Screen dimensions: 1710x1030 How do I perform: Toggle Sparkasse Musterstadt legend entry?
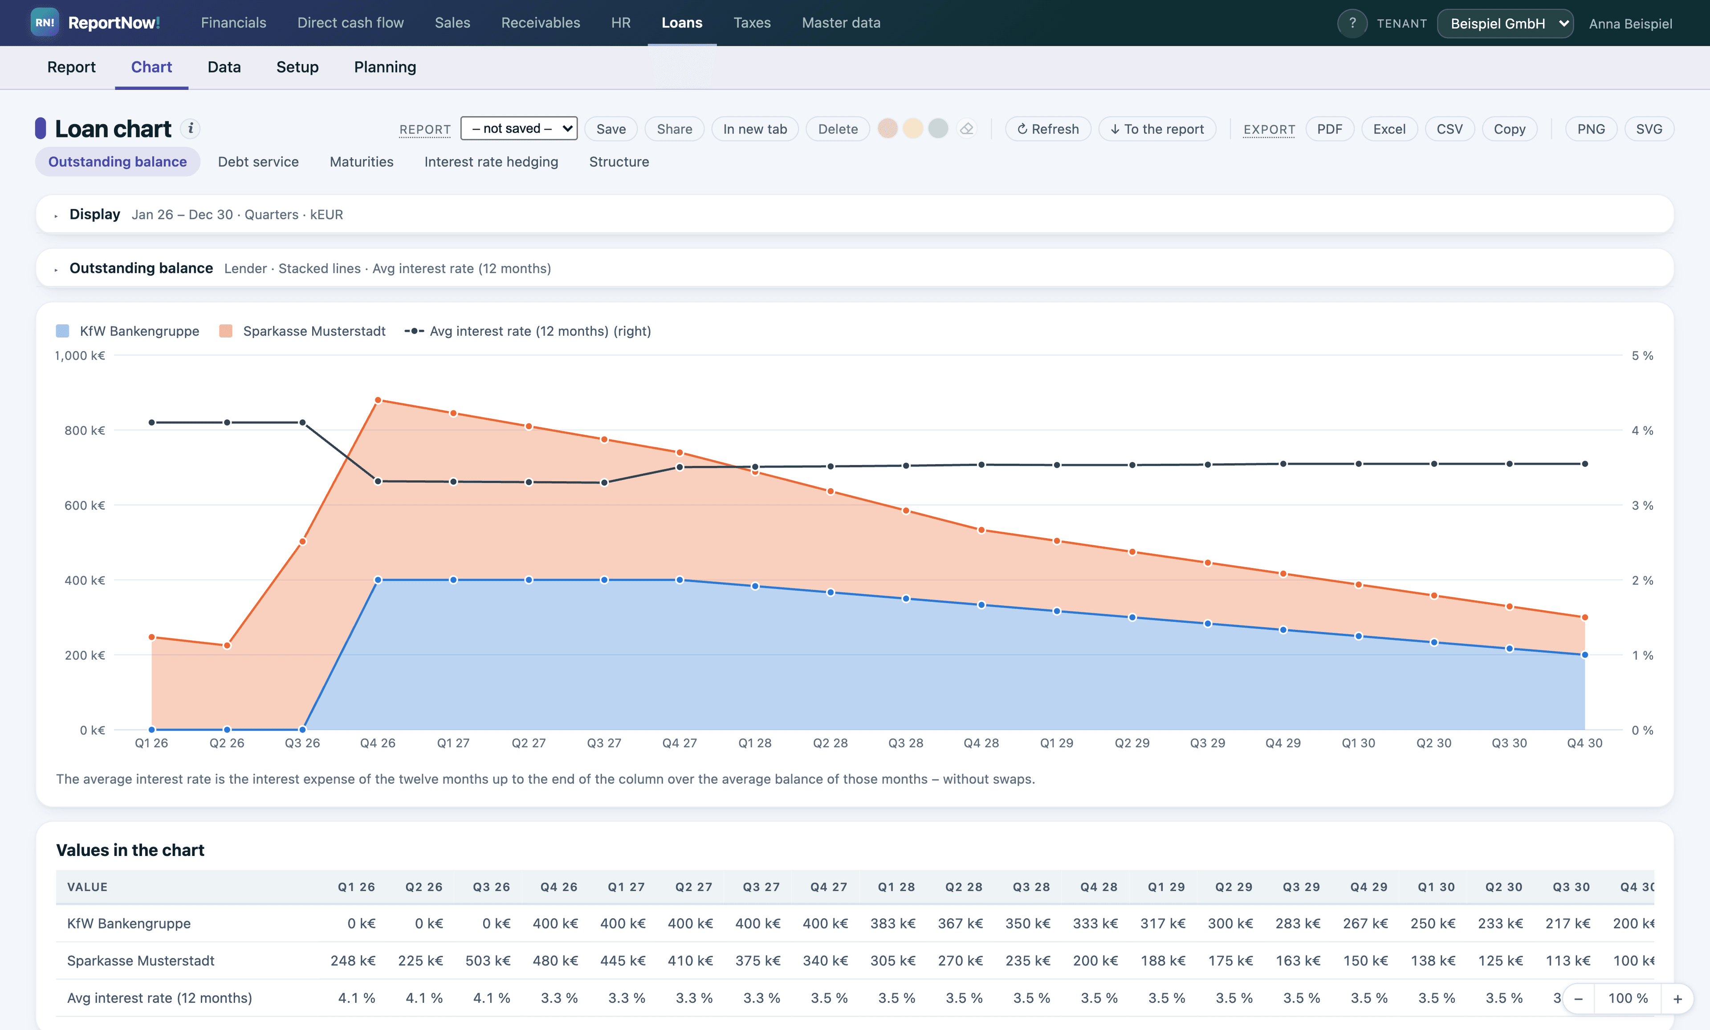[x=302, y=331]
